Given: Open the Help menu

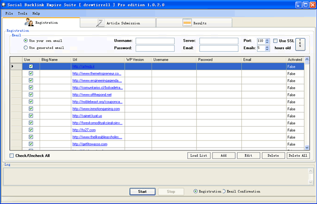Looking at the screenshot, I should [36, 13].
